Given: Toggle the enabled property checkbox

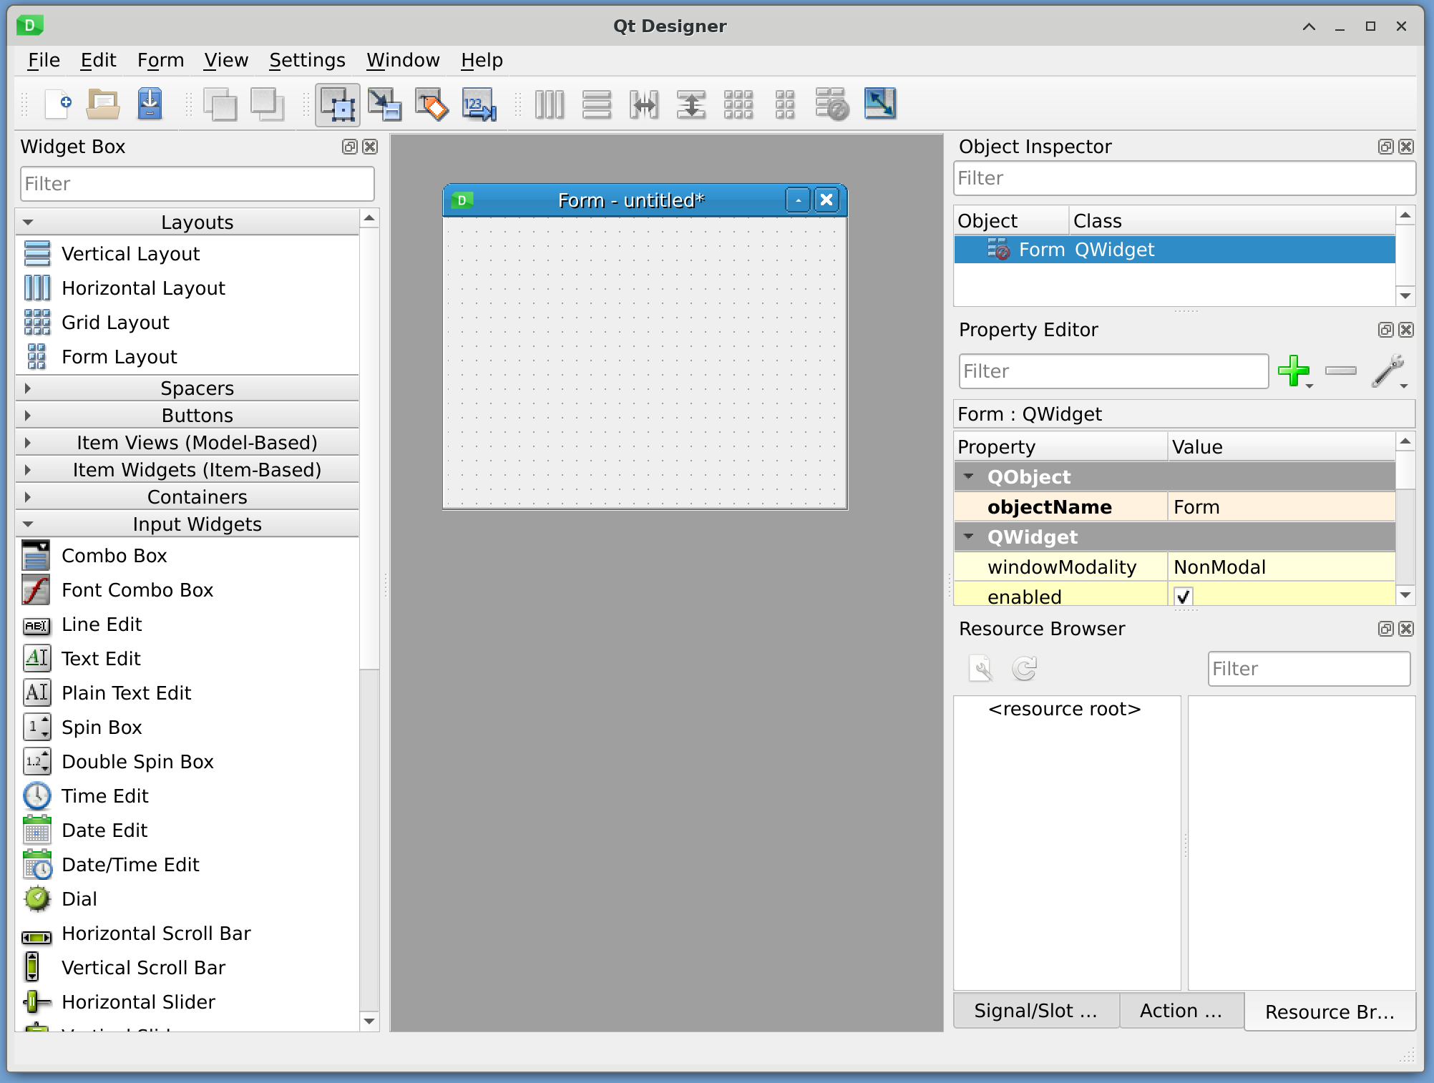Looking at the screenshot, I should pyautogui.click(x=1184, y=596).
